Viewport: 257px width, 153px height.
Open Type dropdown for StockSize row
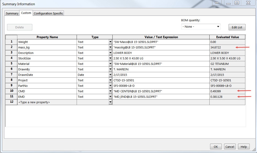pos(110,58)
